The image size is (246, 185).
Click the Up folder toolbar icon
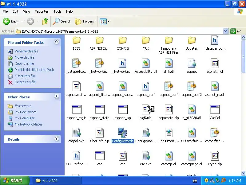[x=45, y=21]
